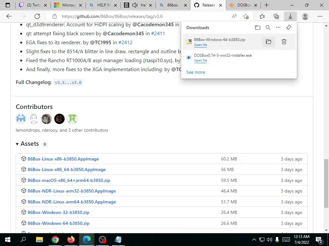This screenshot has height=246, width=329.
Task: Toggle the Downloads toolbar button
Action: (290, 16)
